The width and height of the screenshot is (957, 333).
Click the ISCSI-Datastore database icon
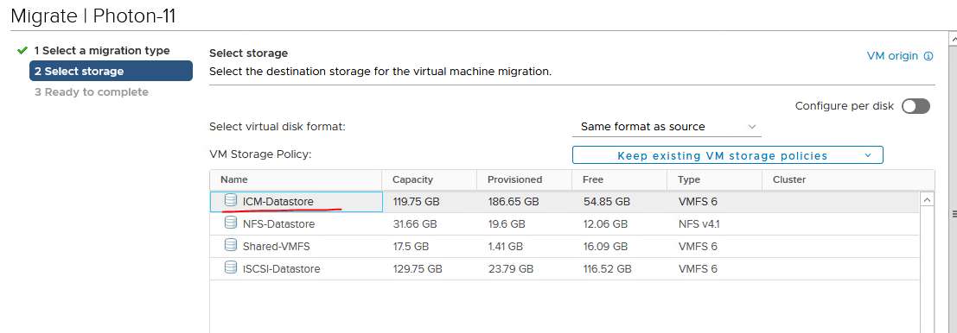point(230,267)
